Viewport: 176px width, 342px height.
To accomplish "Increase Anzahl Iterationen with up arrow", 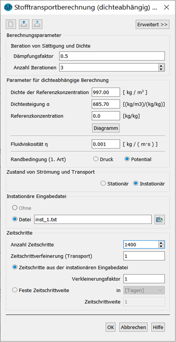I will pos(161,66).
